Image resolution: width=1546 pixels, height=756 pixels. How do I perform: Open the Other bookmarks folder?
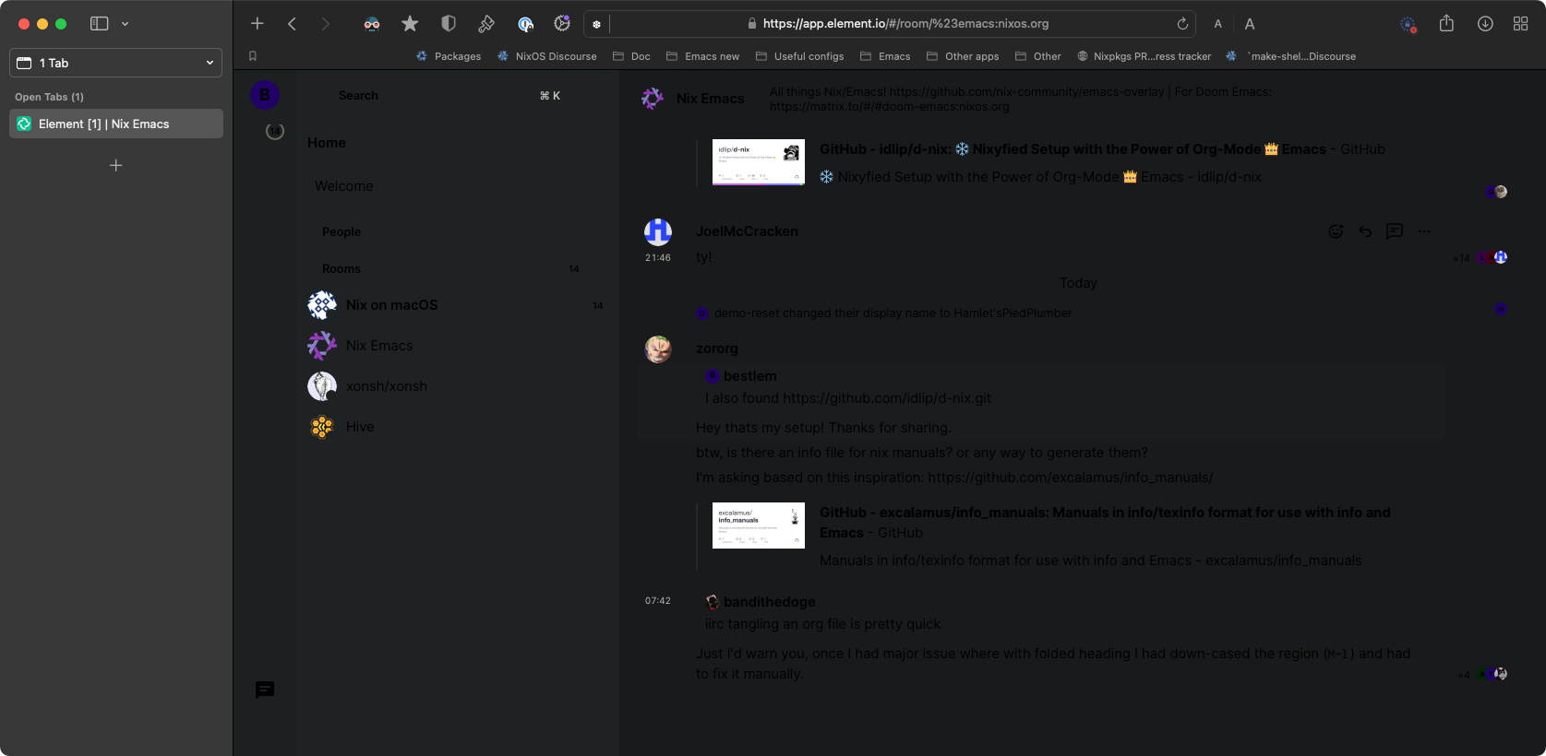[1038, 56]
